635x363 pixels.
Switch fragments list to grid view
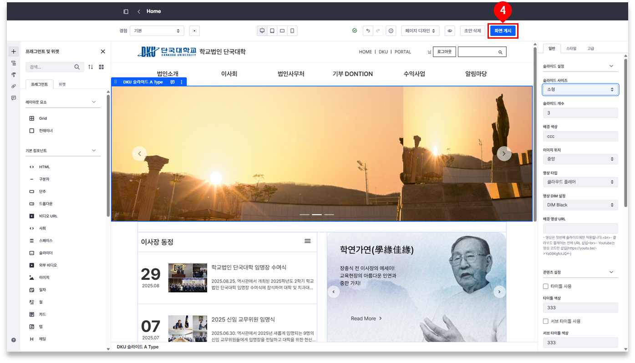pos(101,67)
